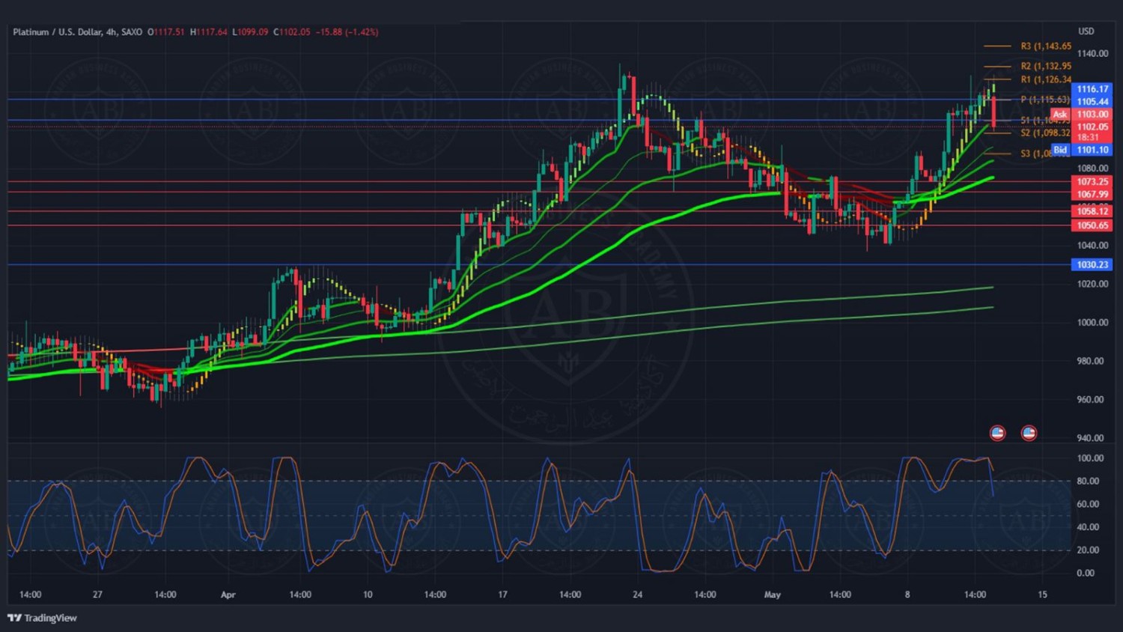Click 80.00 on the oscillator scale
This screenshot has height=632, width=1123.
point(1088,481)
